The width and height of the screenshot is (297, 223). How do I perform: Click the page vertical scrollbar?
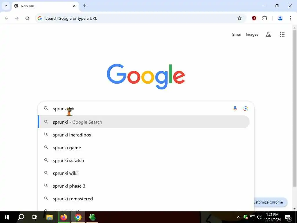point(294,108)
